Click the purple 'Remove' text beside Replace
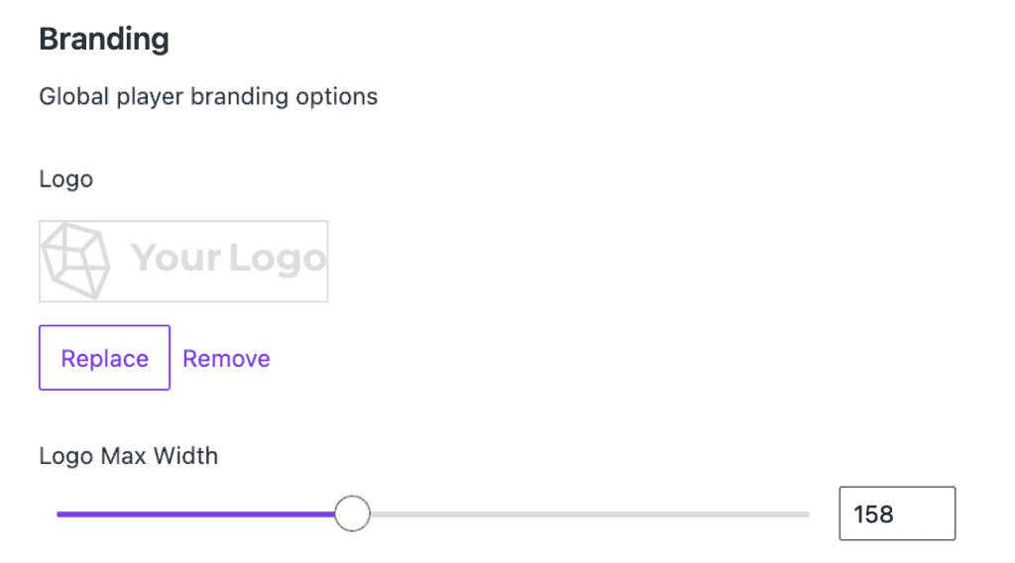 coord(226,359)
